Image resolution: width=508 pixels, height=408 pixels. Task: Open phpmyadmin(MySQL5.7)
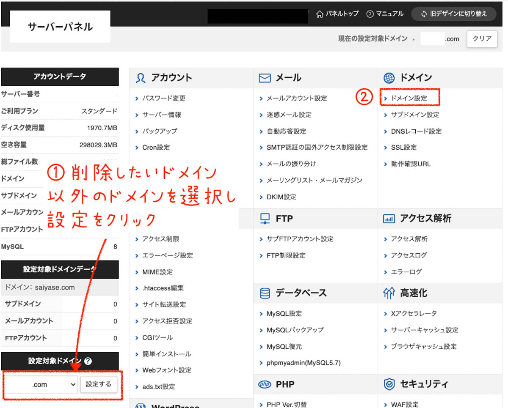point(304,363)
